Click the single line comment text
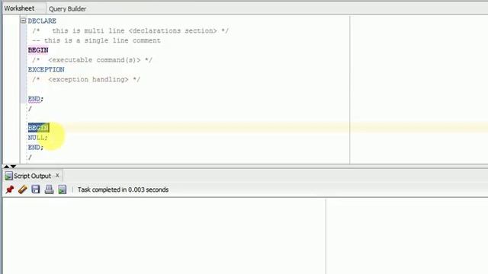 point(97,40)
